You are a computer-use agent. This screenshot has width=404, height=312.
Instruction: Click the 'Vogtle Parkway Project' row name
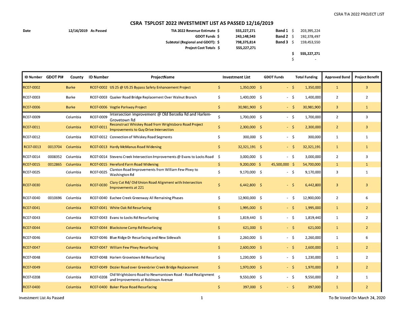(x=128, y=107)
